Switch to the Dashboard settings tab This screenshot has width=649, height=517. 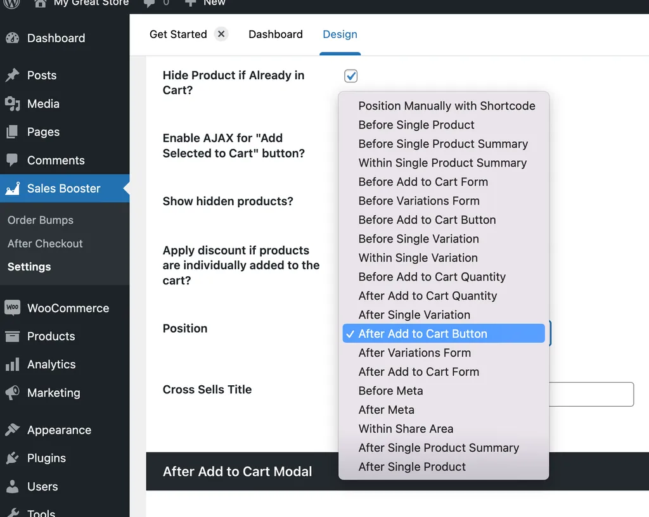pyautogui.click(x=275, y=34)
